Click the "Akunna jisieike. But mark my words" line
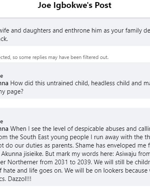Image resolution: width=150 pixels, height=191 pixels. (x=75, y=154)
